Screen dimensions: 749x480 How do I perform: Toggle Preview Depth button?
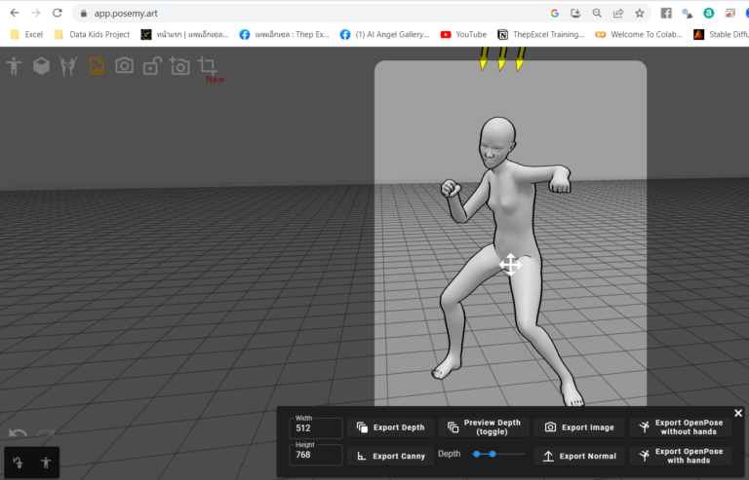(x=484, y=427)
